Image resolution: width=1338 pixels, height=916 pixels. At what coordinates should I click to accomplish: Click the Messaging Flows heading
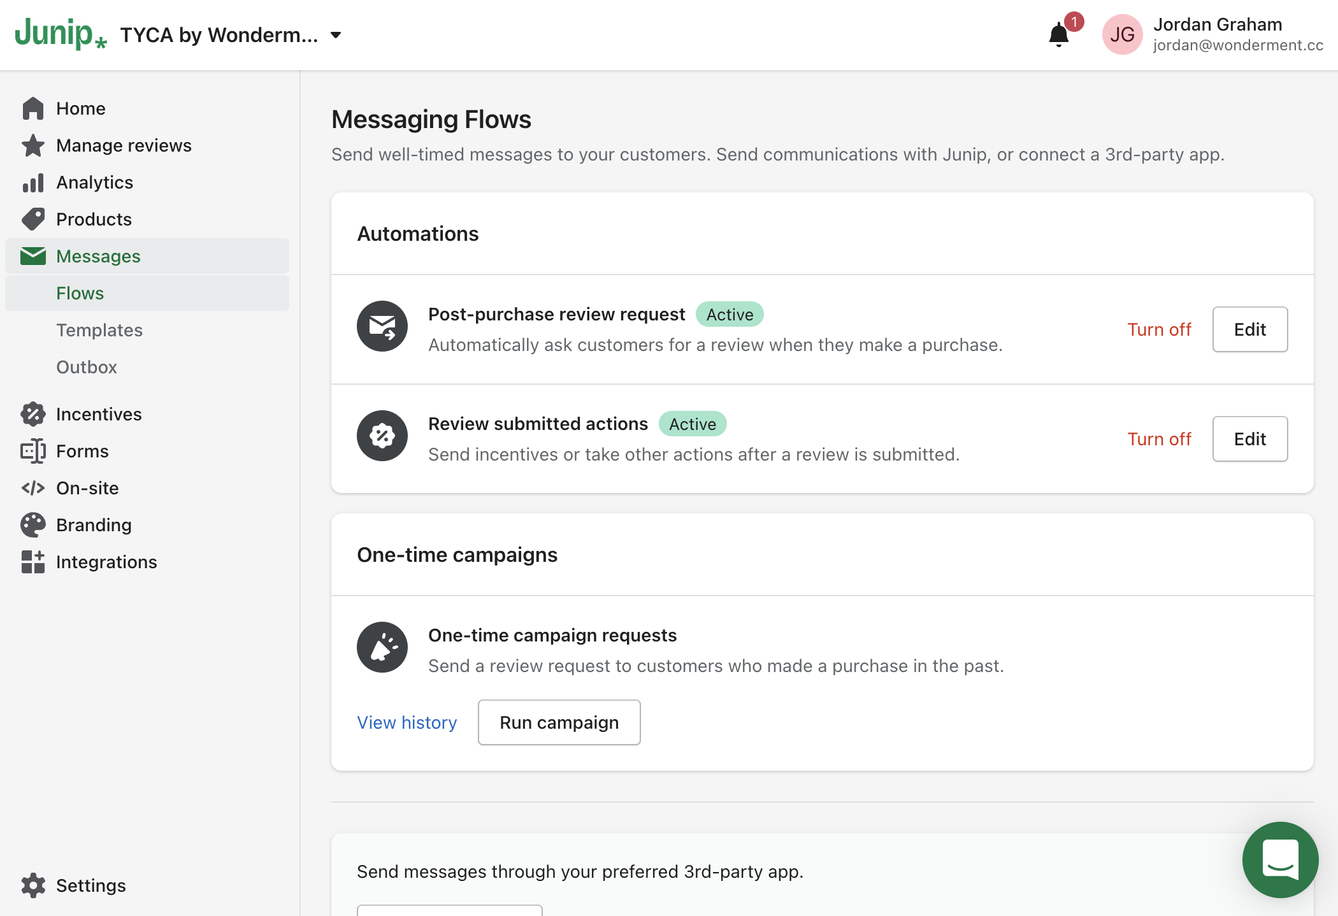click(x=431, y=119)
